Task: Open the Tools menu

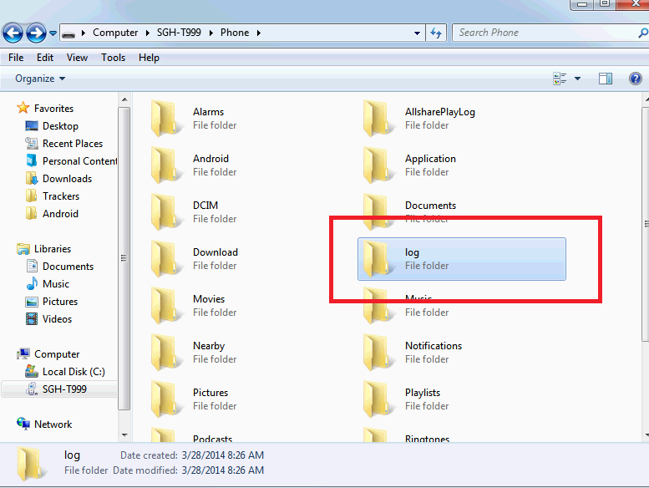Action: [x=113, y=58]
